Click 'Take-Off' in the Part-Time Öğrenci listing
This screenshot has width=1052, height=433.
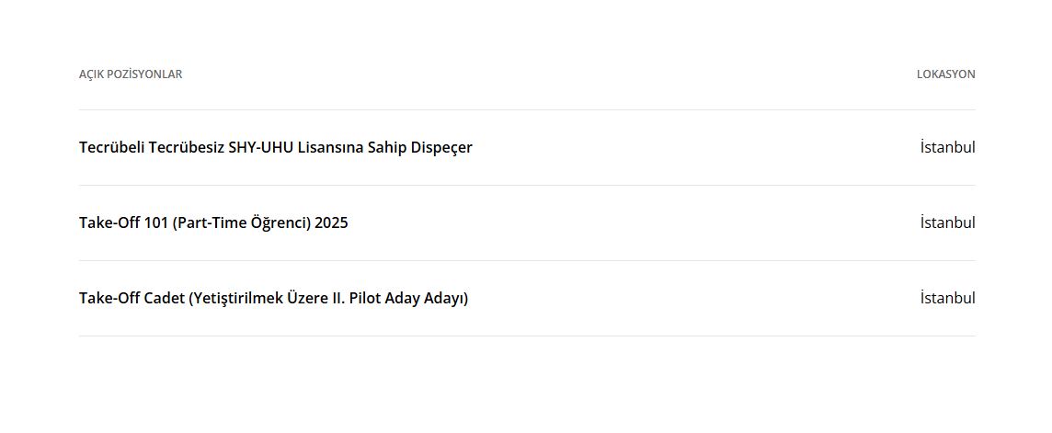click(x=109, y=222)
